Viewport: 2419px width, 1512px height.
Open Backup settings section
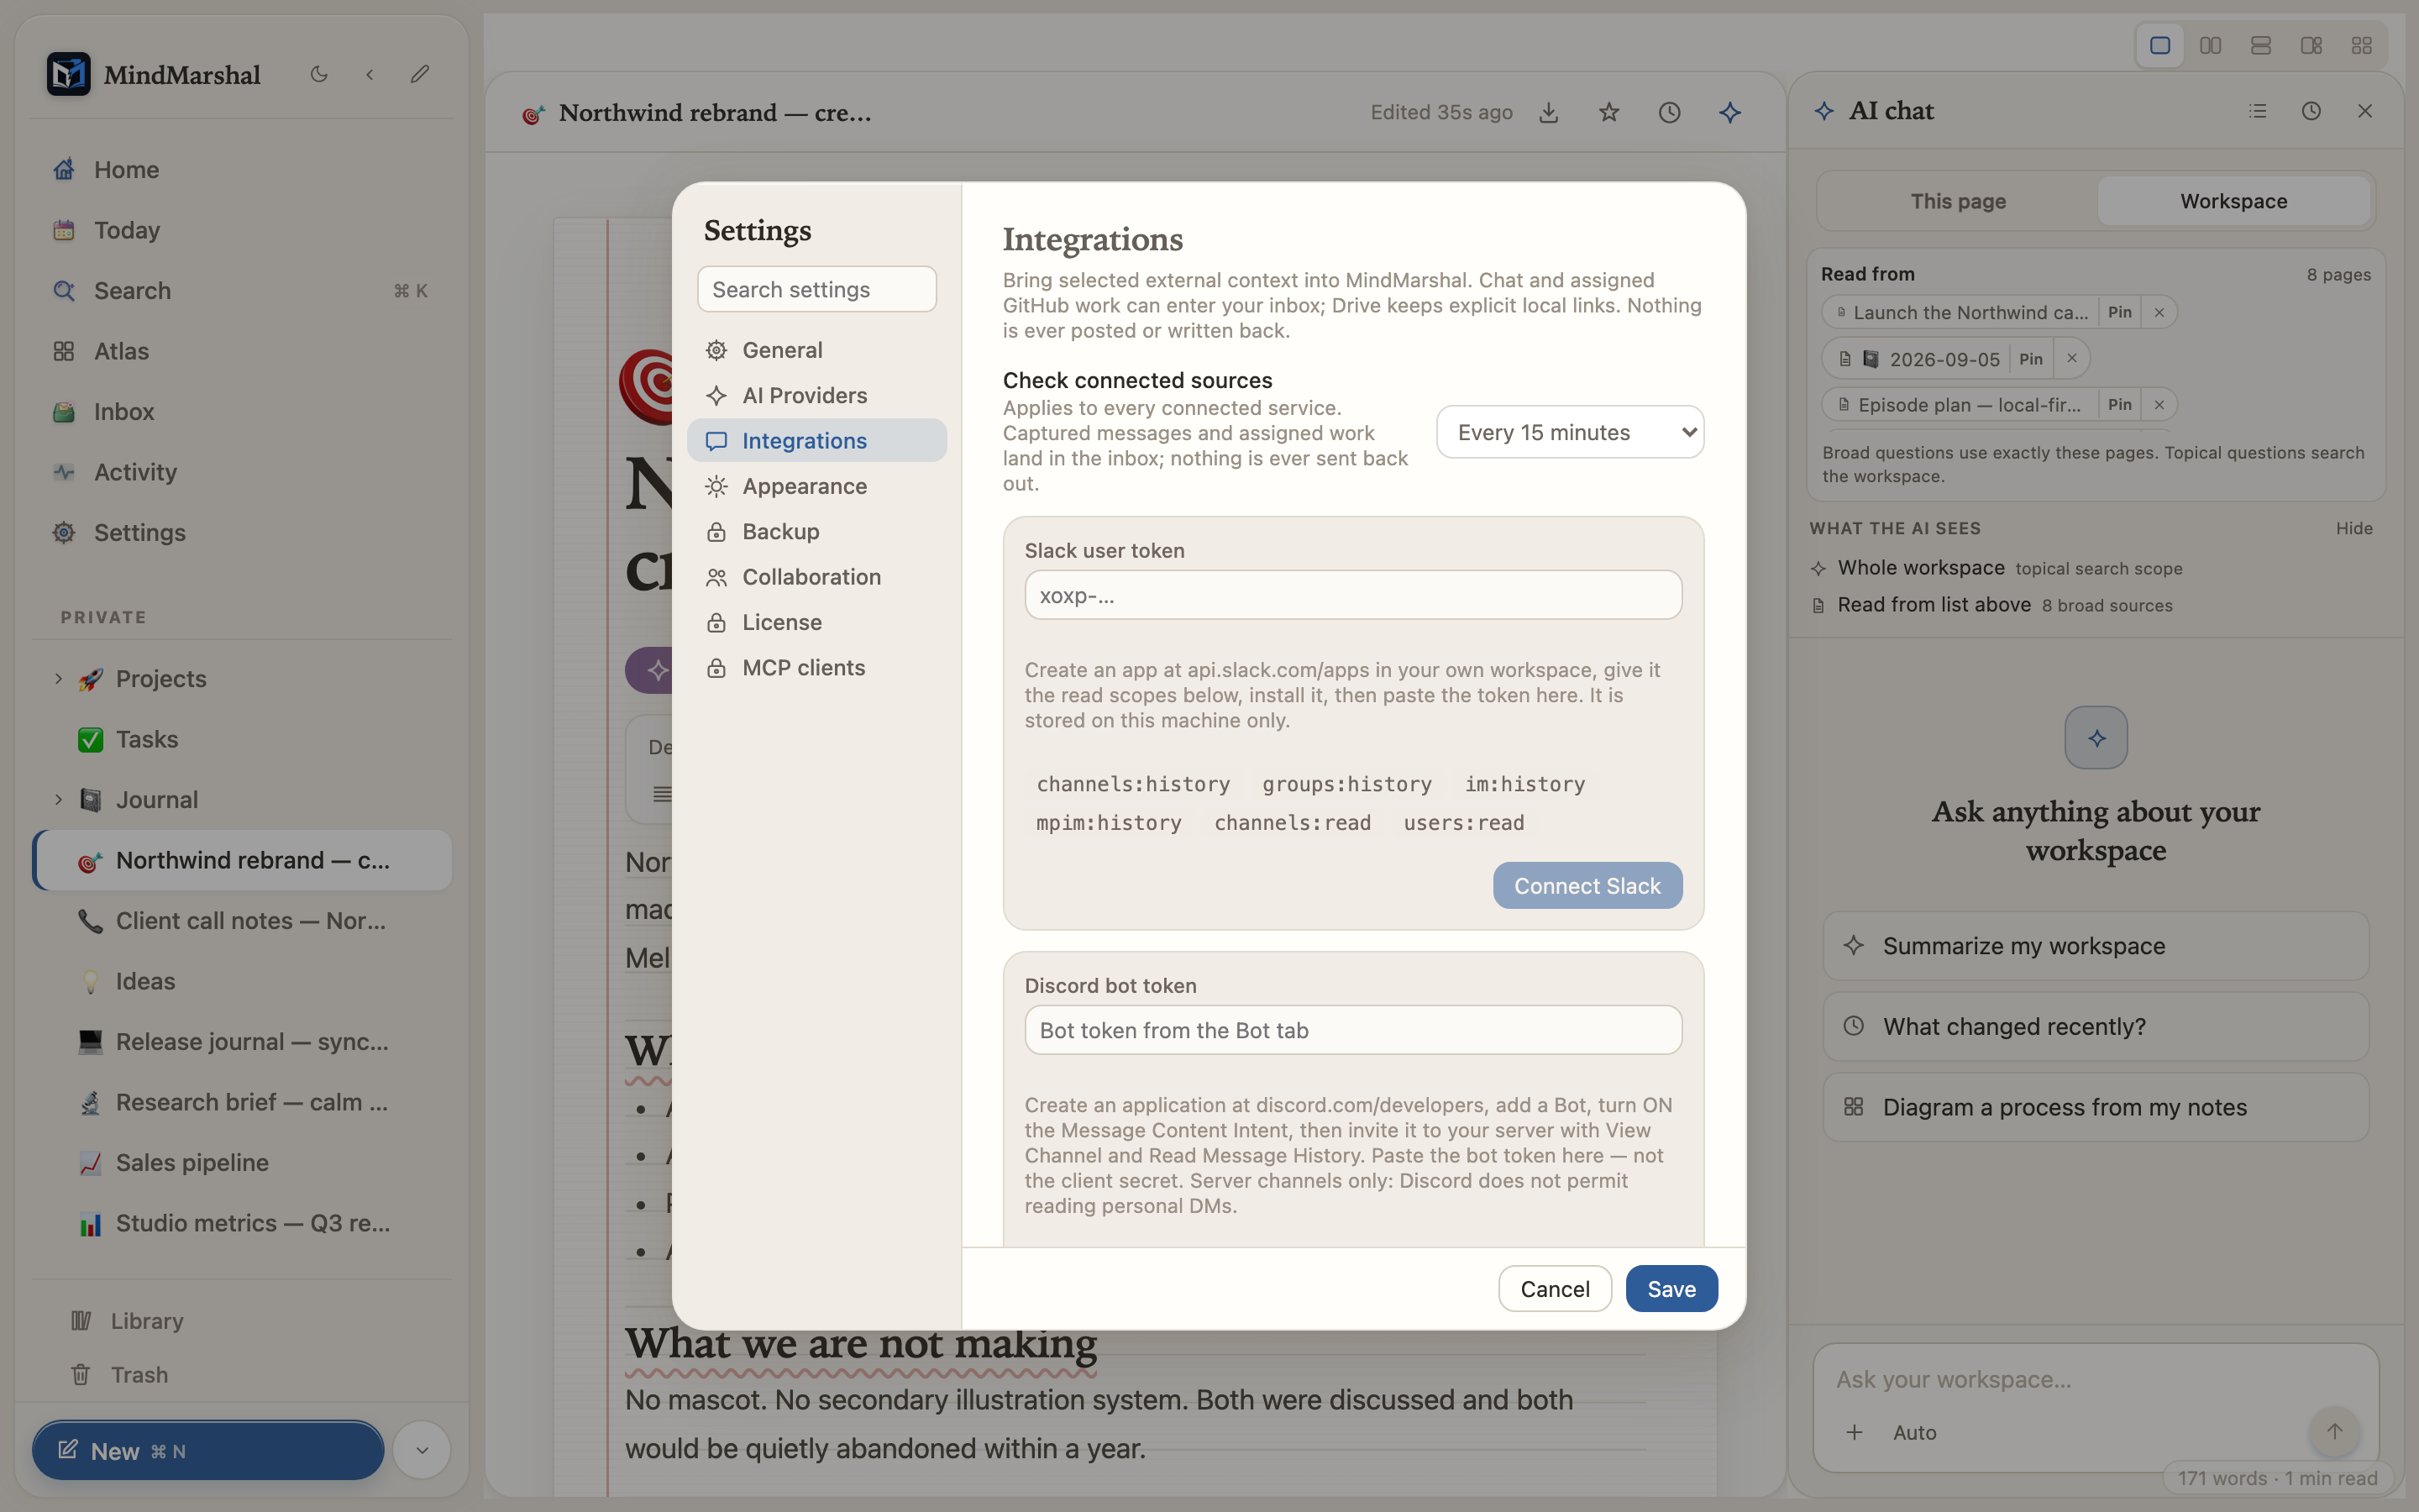pyautogui.click(x=816, y=531)
